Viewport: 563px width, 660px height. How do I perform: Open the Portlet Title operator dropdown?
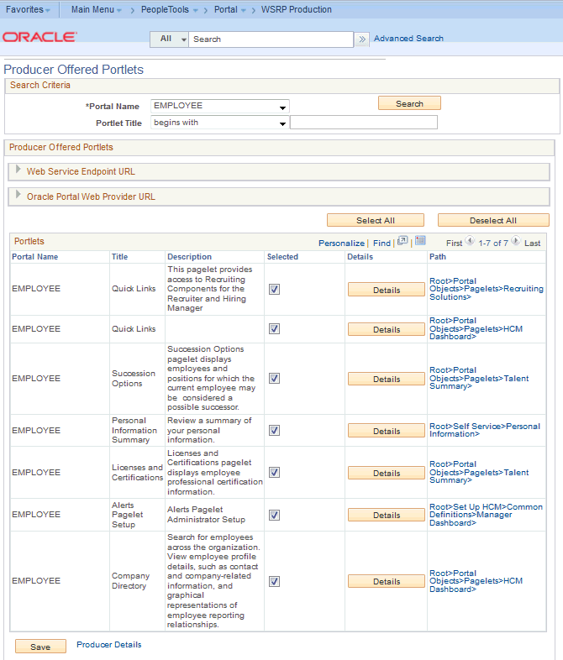(x=220, y=123)
